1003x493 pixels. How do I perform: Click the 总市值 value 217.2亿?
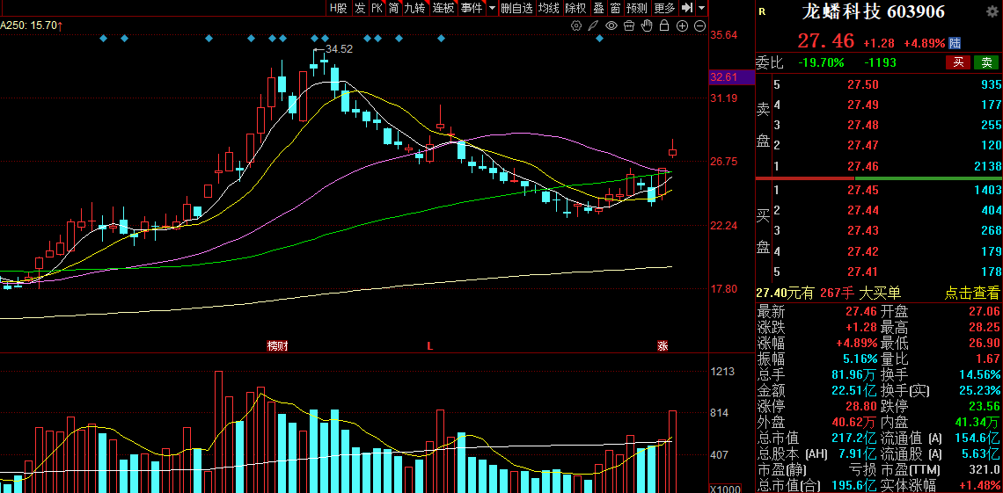(854, 439)
